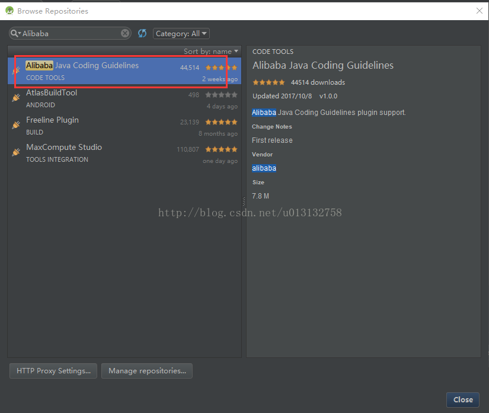Click the v1.0.0 version text

pyautogui.click(x=328, y=96)
